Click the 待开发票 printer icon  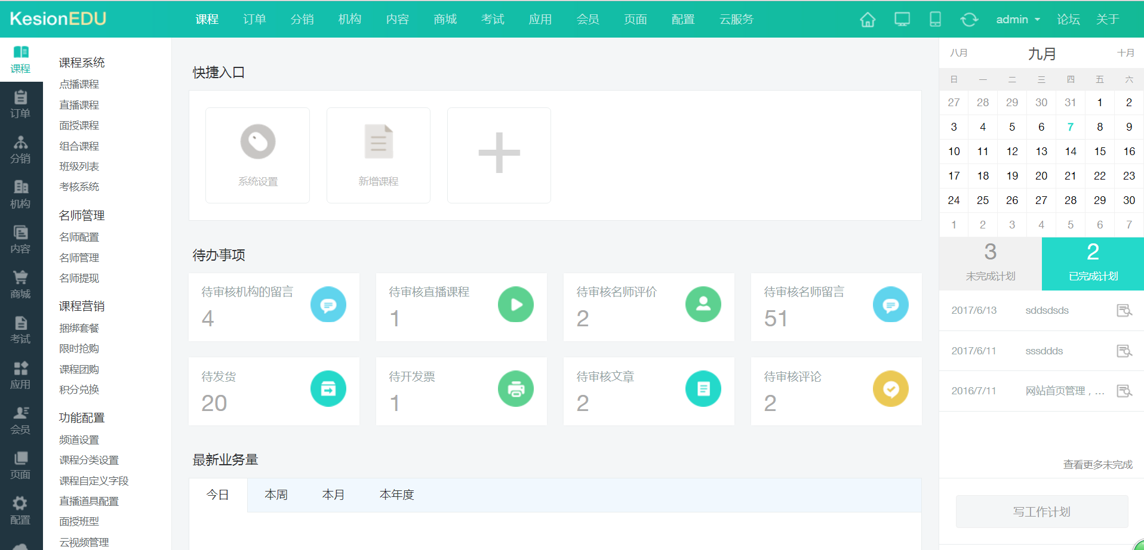(x=515, y=389)
